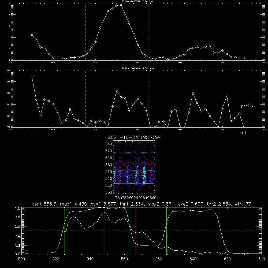Select the left green dashed line in dawn plot
The width and height of the screenshot is (268, 268).
[x=85, y=32]
